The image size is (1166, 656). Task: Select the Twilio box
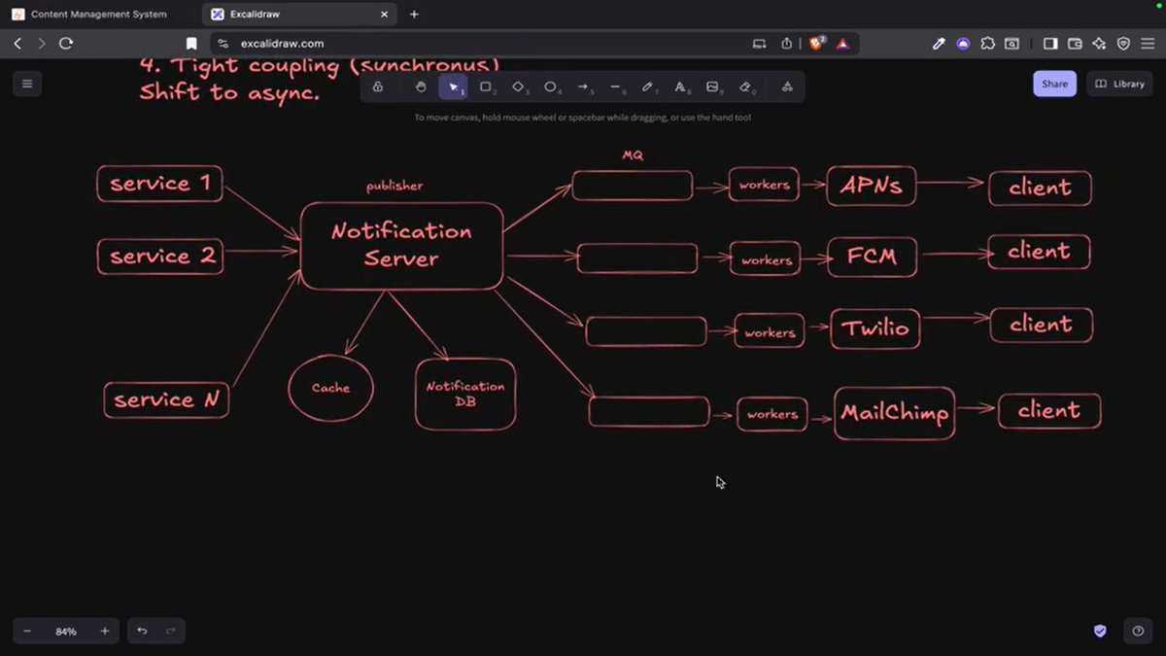point(875,328)
